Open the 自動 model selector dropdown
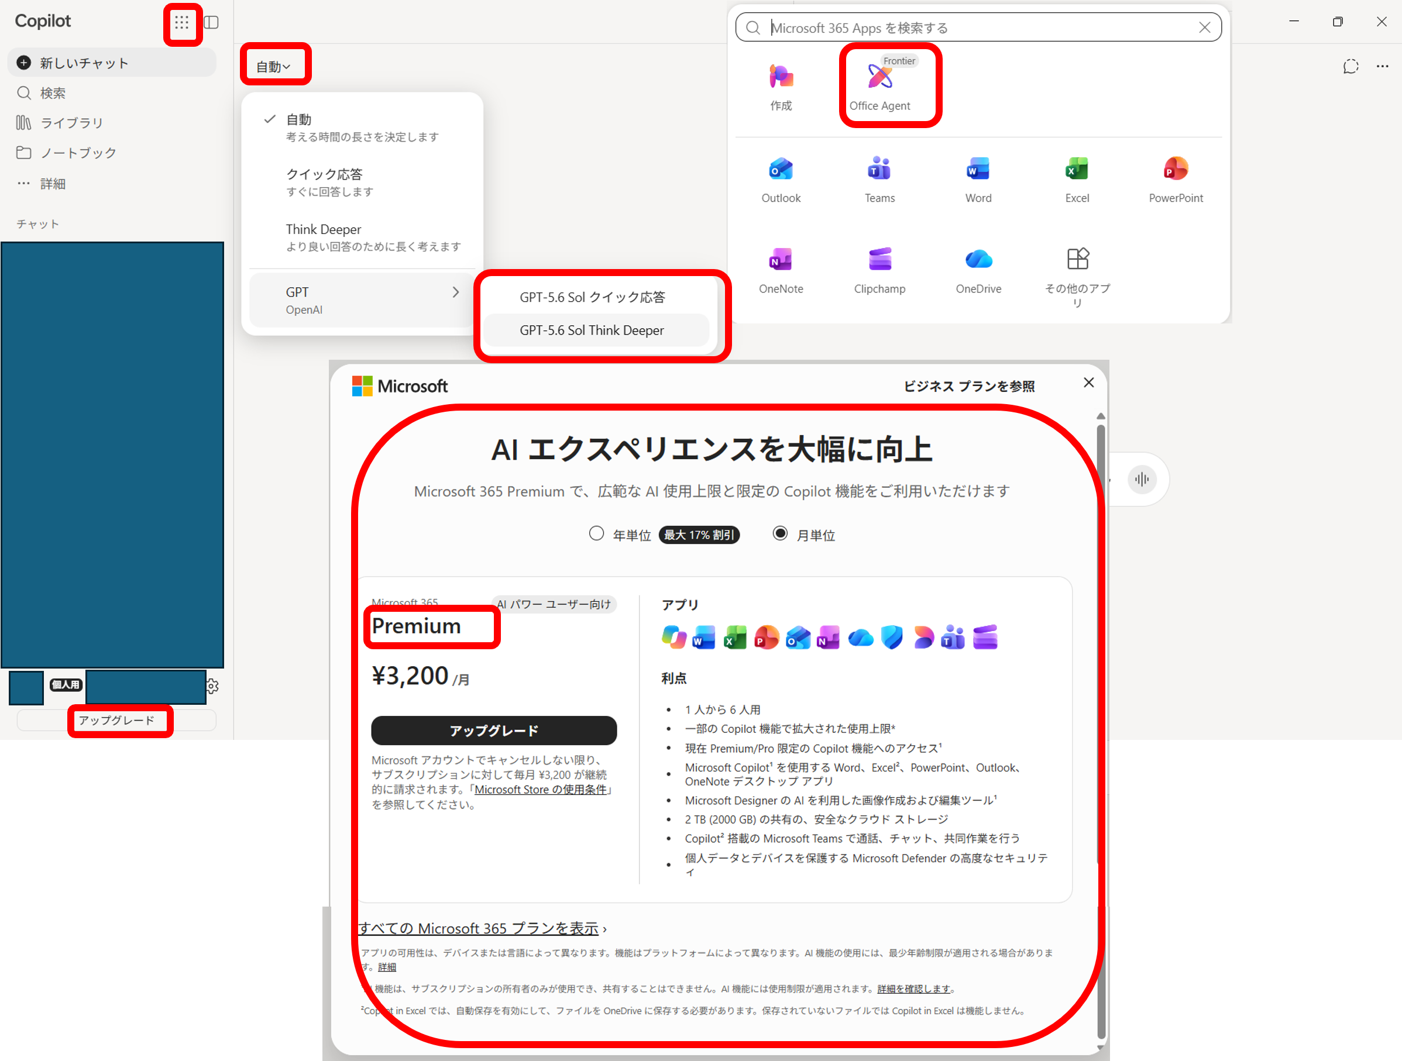This screenshot has height=1061, width=1402. click(273, 67)
